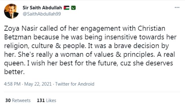The image size is (185, 107).
Task: Click the May 22, 2021 date
Action: (x=38, y=84)
